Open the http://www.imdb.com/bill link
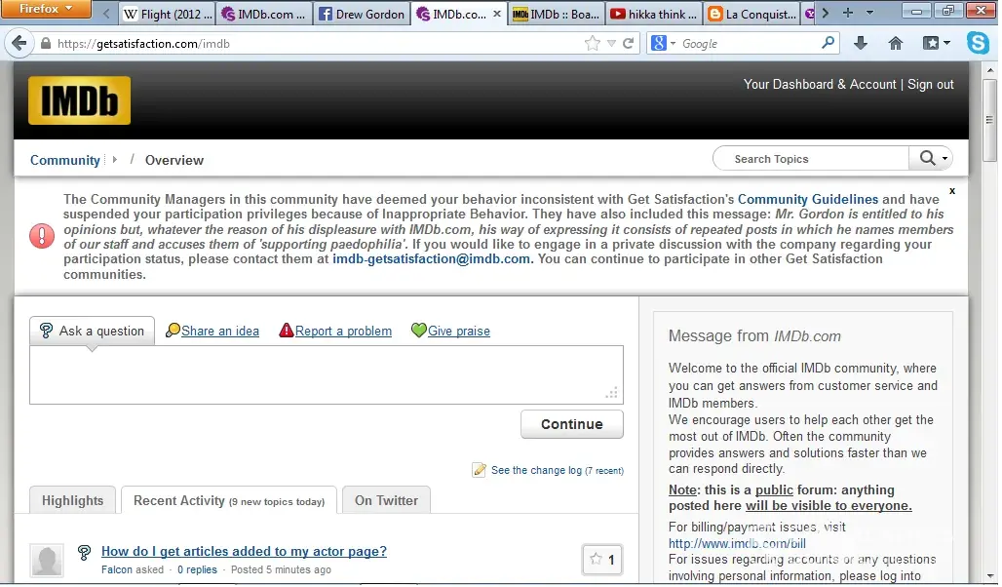The image size is (1002, 587). click(x=737, y=543)
